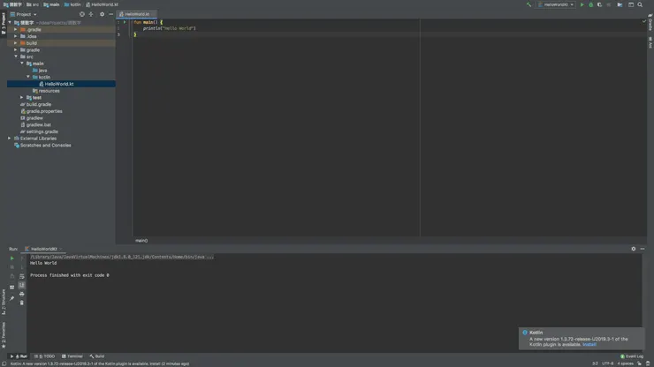
Task: Switch to HelloWorld.kt editor tab
Action: [136, 14]
